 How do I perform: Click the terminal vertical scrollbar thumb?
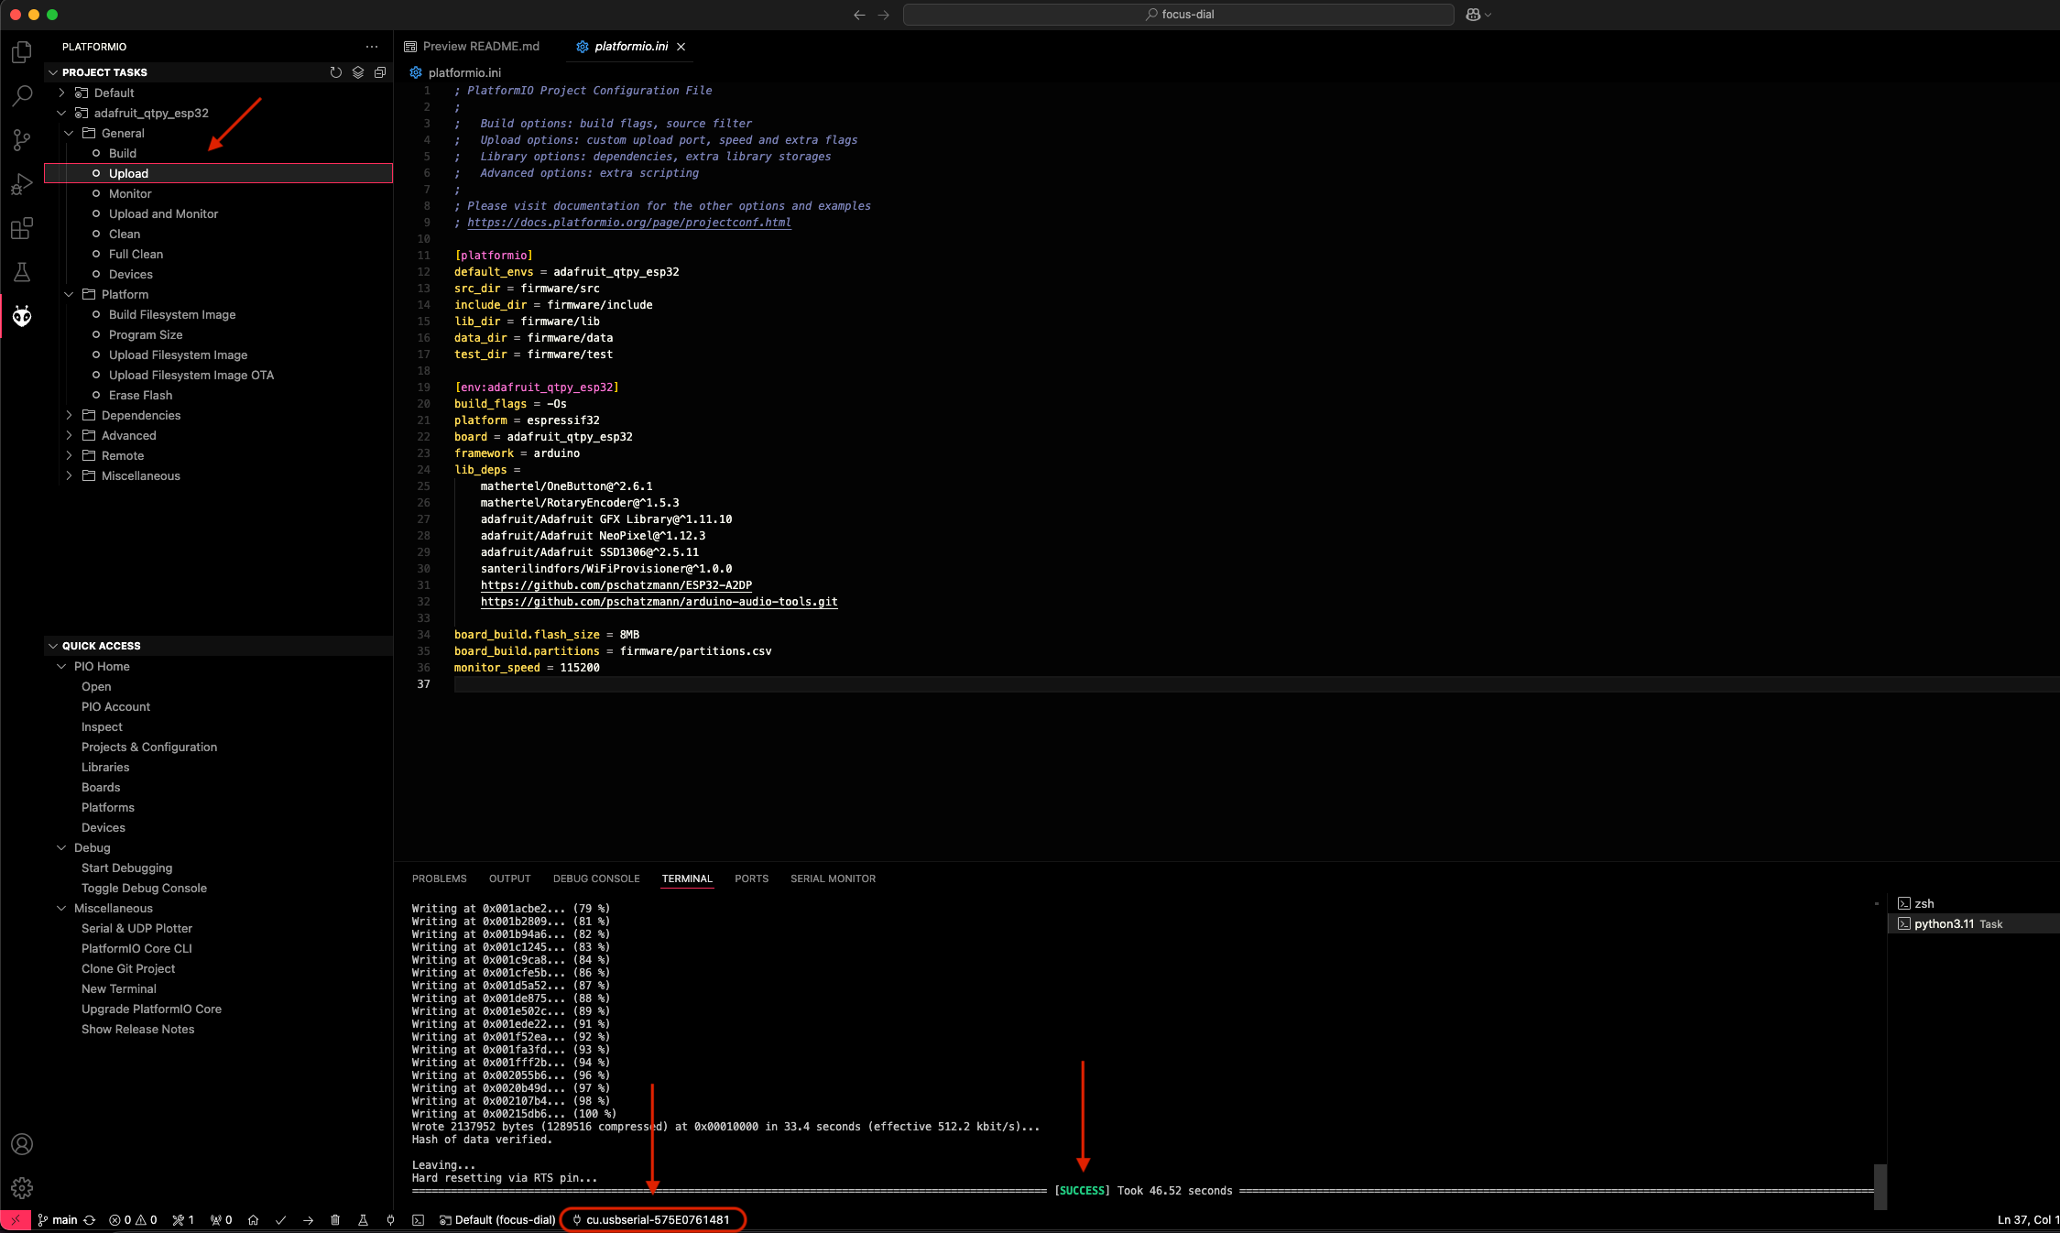[x=1880, y=1186]
